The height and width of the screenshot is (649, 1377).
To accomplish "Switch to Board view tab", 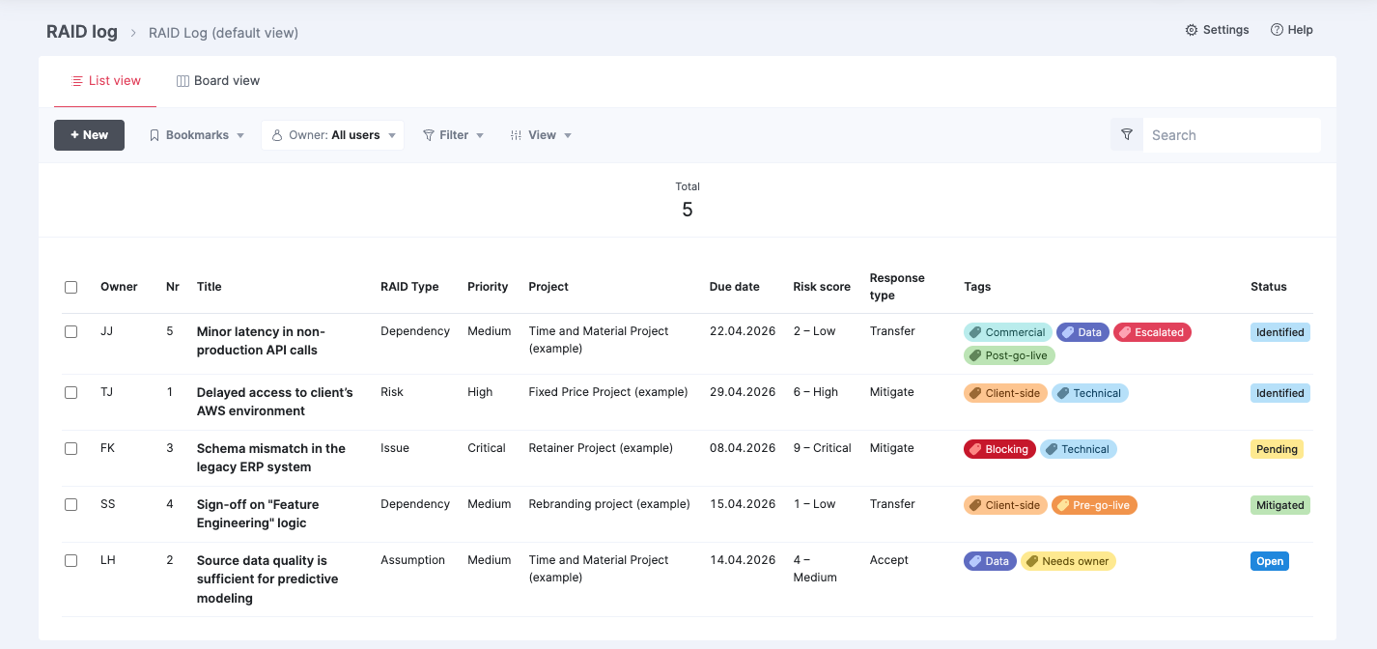I will 217,81.
